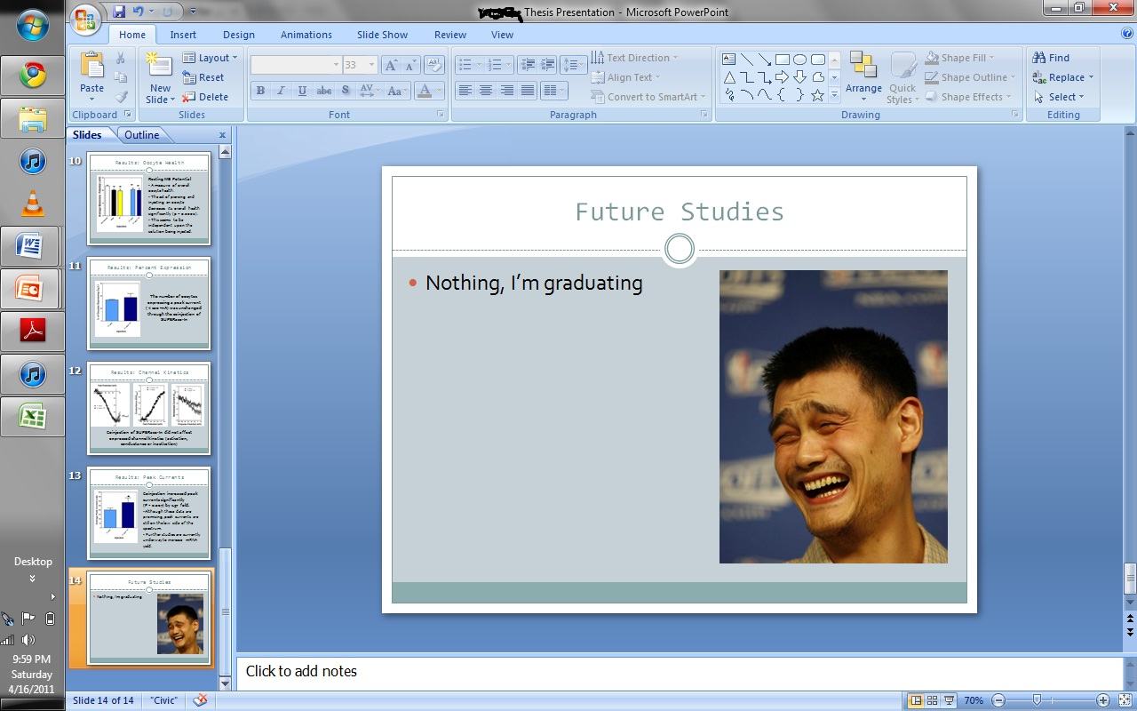Click the Replace button in Editing group
Screen dimensions: 1137x711
tap(1063, 77)
